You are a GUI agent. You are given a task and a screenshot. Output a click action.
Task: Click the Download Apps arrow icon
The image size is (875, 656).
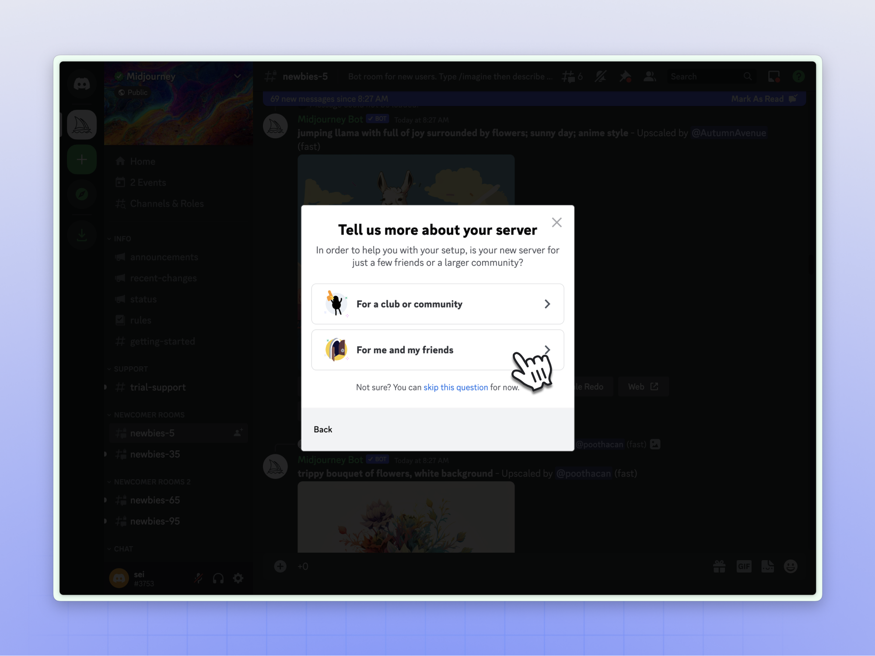coord(82,235)
